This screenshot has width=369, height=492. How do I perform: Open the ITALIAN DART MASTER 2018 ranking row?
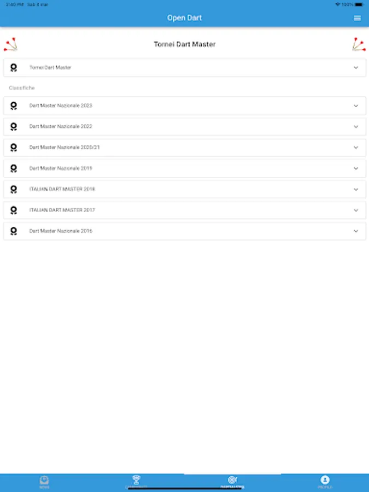point(164,189)
